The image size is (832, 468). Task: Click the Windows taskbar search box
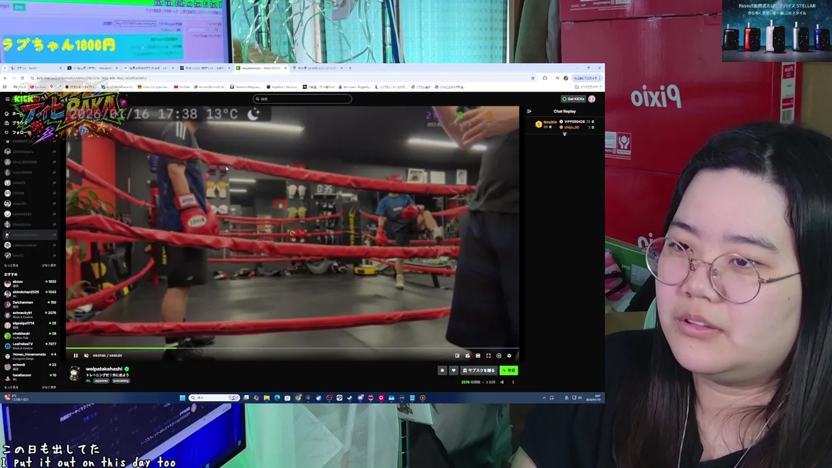(215, 398)
